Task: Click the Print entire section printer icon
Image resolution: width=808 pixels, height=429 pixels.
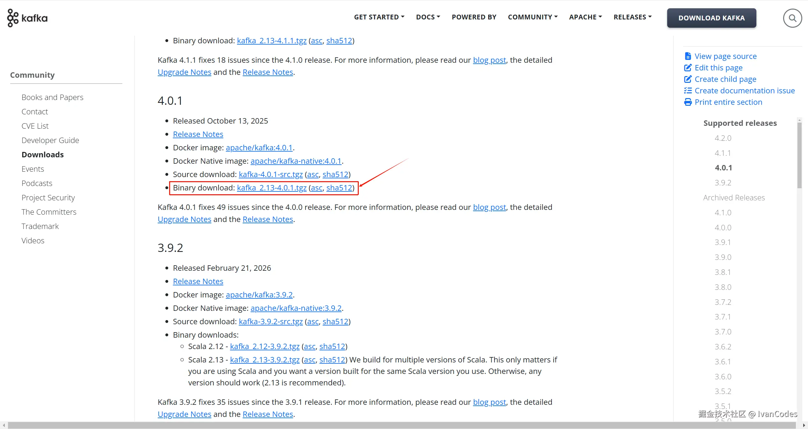Action: 688,102
